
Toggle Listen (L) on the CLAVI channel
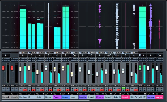(38, 60)
